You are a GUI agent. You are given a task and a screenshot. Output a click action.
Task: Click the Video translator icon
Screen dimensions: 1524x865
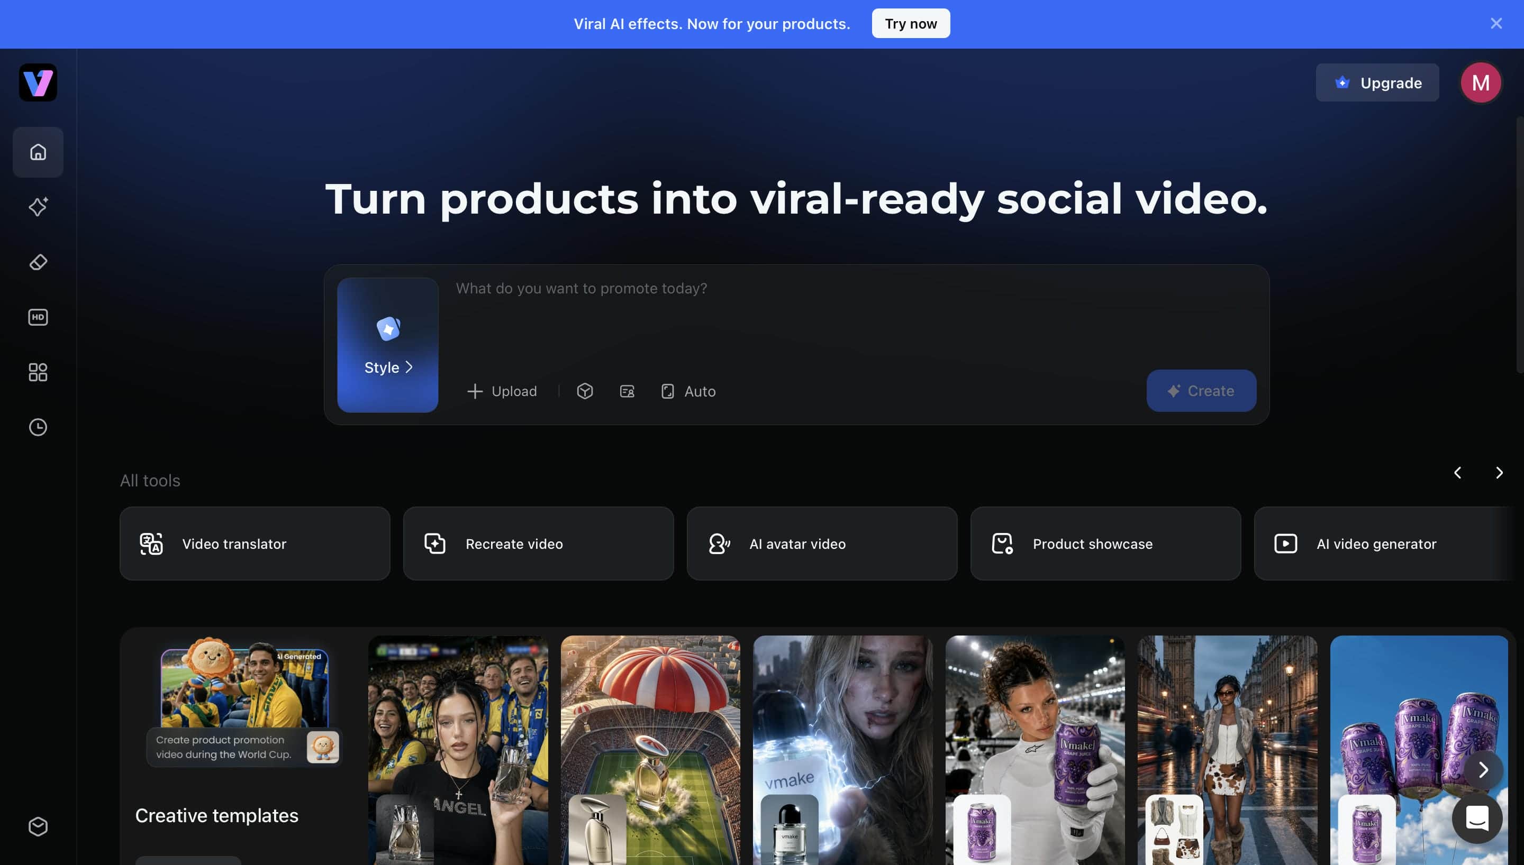click(x=151, y=544)
